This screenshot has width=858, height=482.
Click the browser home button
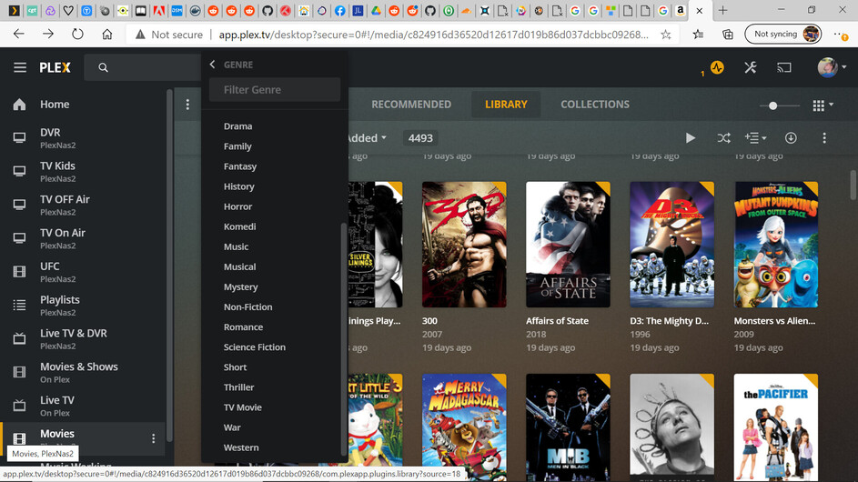[107, 34]
